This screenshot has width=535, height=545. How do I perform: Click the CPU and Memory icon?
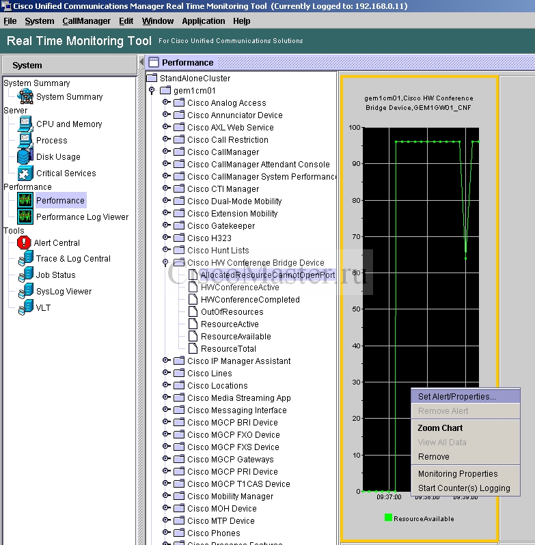(25, 124)
